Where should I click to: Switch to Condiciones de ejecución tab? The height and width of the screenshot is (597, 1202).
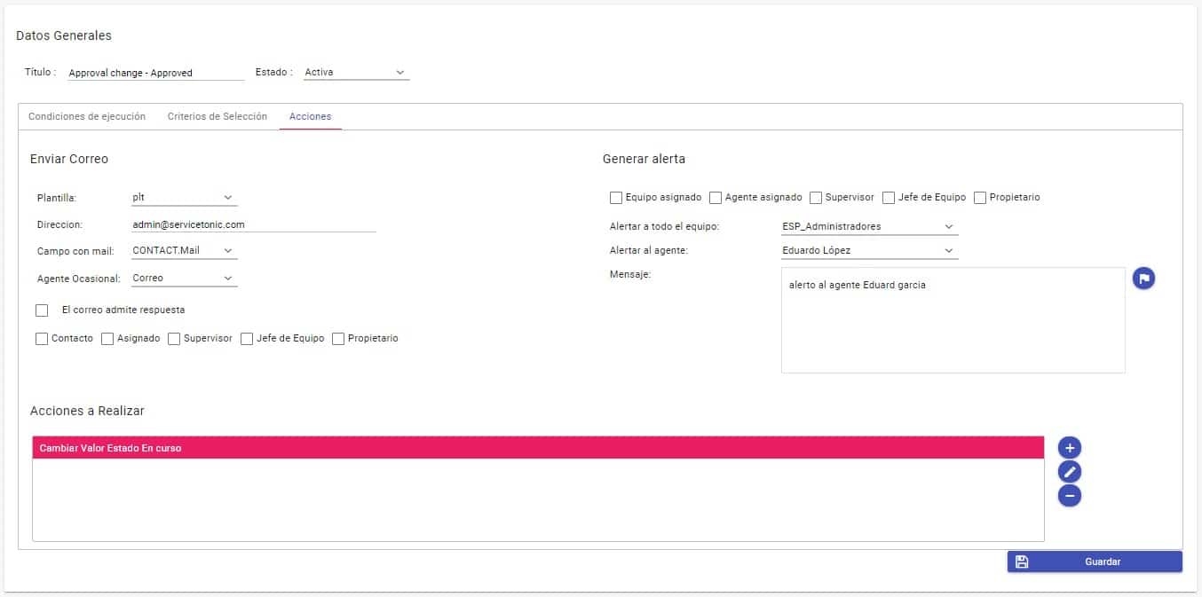(x=87, y=117)
